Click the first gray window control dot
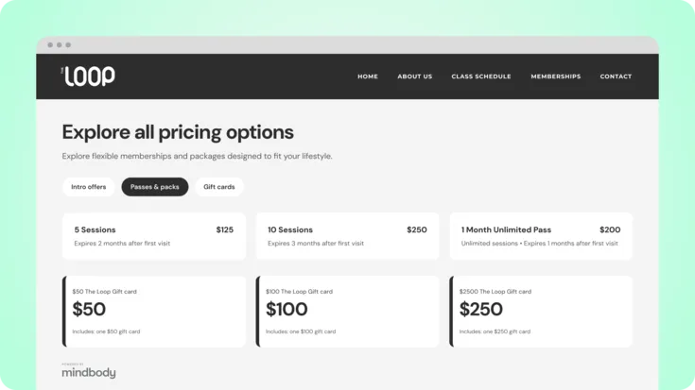 point(50,44)
